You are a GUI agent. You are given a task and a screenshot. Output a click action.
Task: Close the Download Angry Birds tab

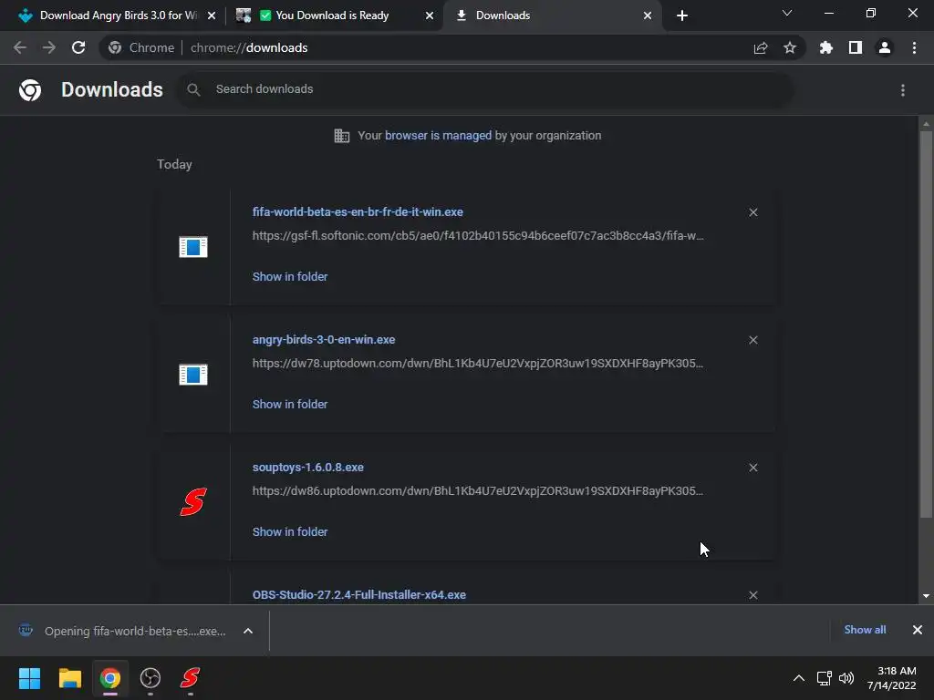coord(212,15)
